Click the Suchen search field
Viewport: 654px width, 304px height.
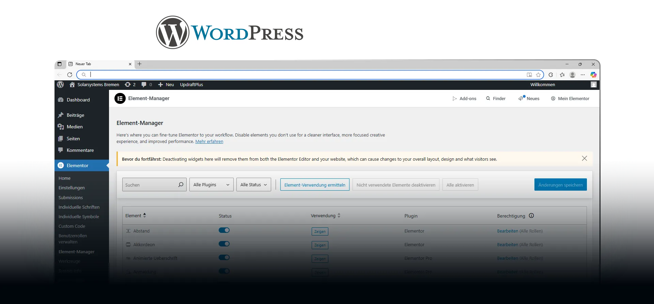click(x=154, y=185)
